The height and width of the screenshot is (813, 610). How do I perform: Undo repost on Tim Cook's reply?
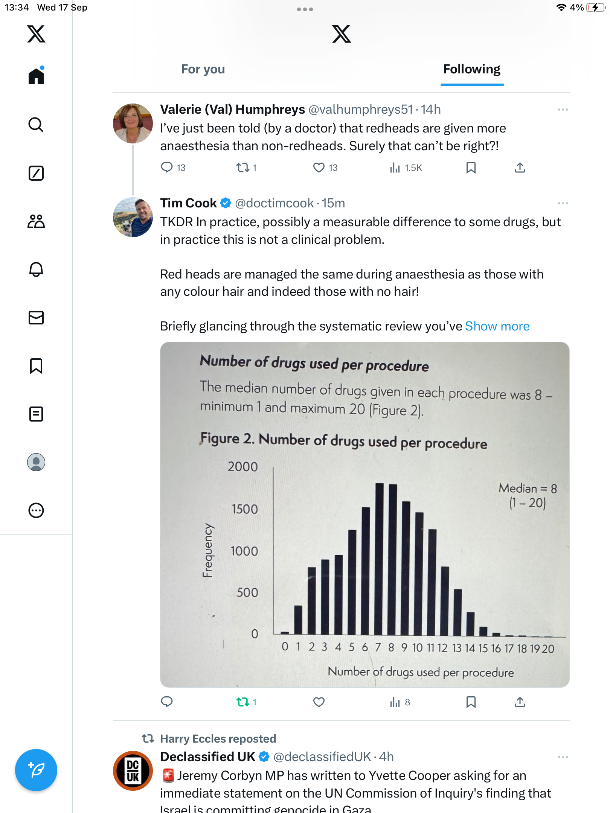[x=243, y=702]
